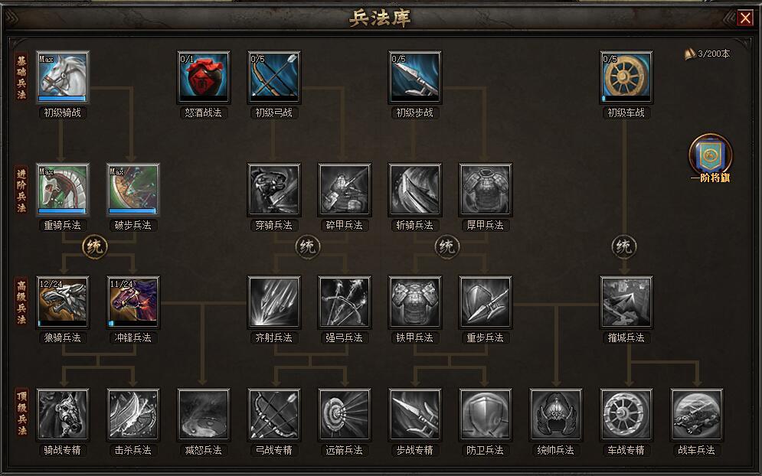Viewport: 762px width, 476px height.
Task: Click the 顶级兵法 tier label
Action: tap(21, 412)
